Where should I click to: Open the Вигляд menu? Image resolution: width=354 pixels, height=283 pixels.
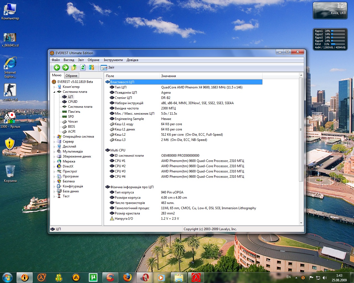coord(69,60)
